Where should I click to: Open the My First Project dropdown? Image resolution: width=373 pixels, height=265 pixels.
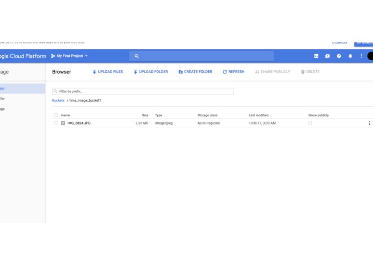pos(69,56)
